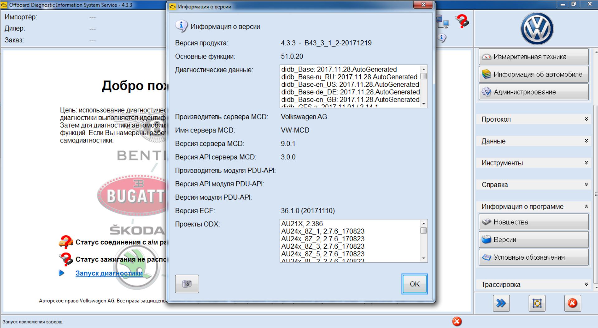The image size is (598, 328).
Task: Click the Volkswagen logo
Action: click(537, 29)
